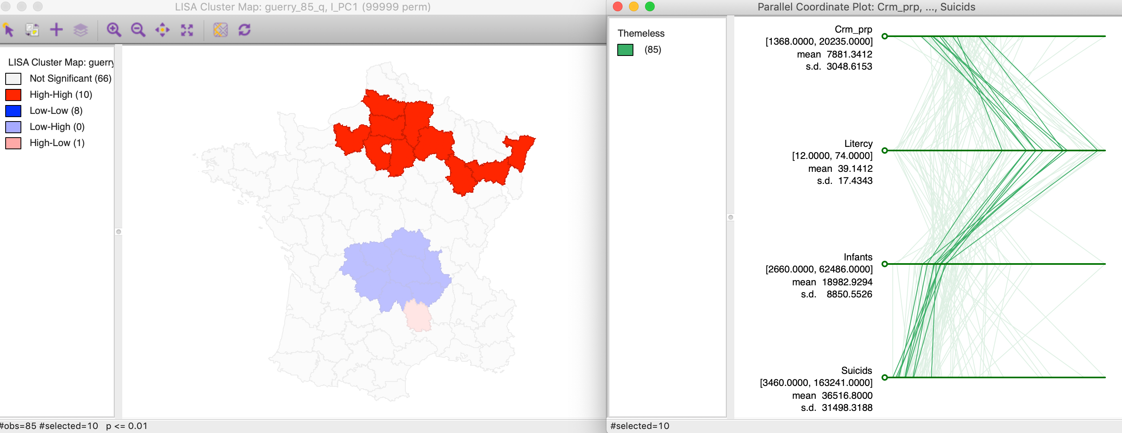Screen dimensions: 1122x433
Task: Click the Low-High light blue swatch
Action: (14, 127)
